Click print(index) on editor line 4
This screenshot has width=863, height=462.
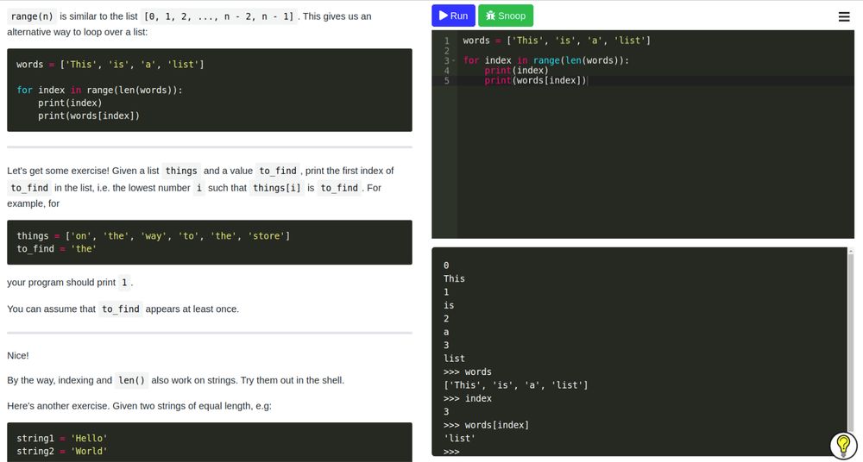click(516, 71)
